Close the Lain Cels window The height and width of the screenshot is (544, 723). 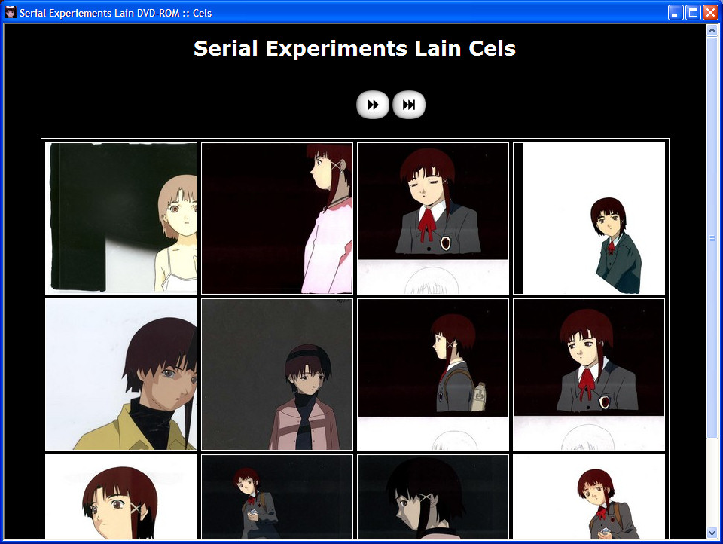point(709,12)
